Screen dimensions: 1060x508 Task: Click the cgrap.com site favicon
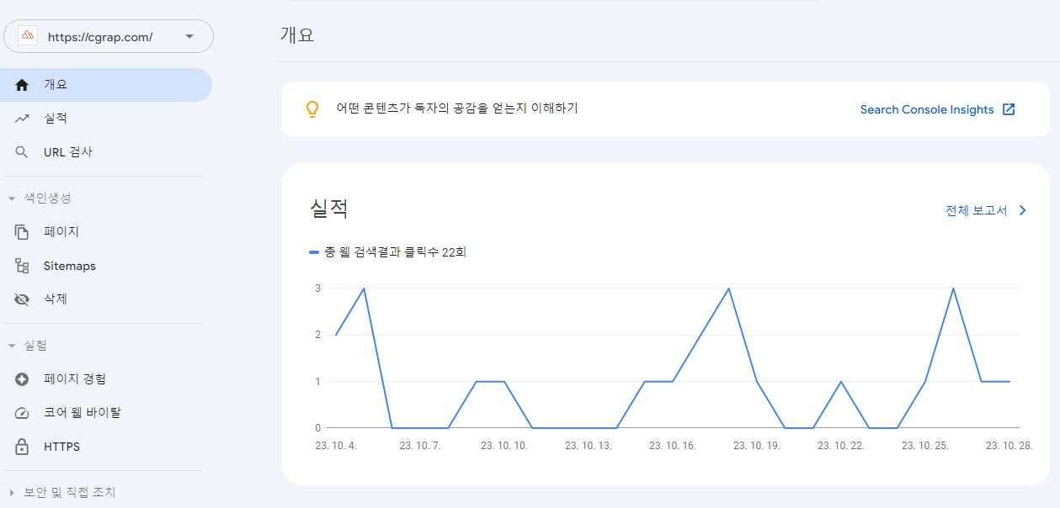click(x=27, y=35)
